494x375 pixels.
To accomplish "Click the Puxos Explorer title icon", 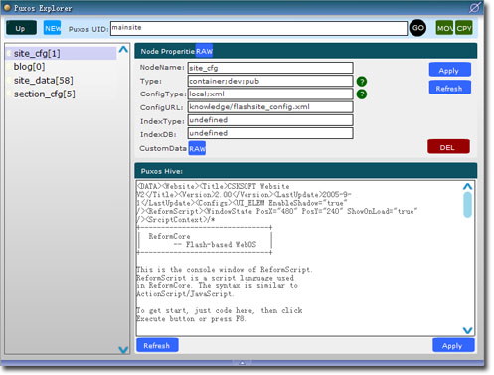I will coord(7,7).
